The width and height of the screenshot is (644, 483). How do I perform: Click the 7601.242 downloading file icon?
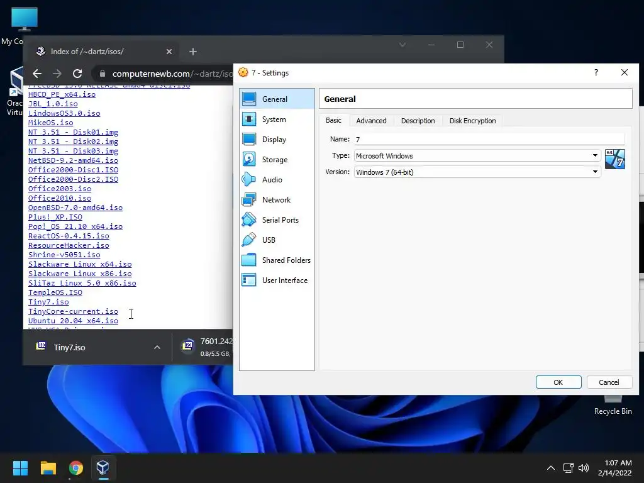tap(187, 346)
